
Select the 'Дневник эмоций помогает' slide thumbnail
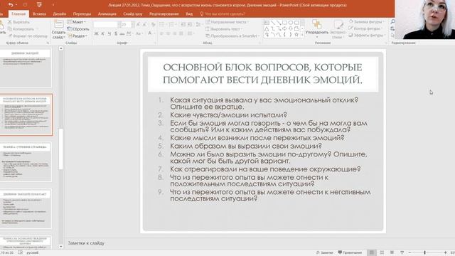click(x=25, y=209)
